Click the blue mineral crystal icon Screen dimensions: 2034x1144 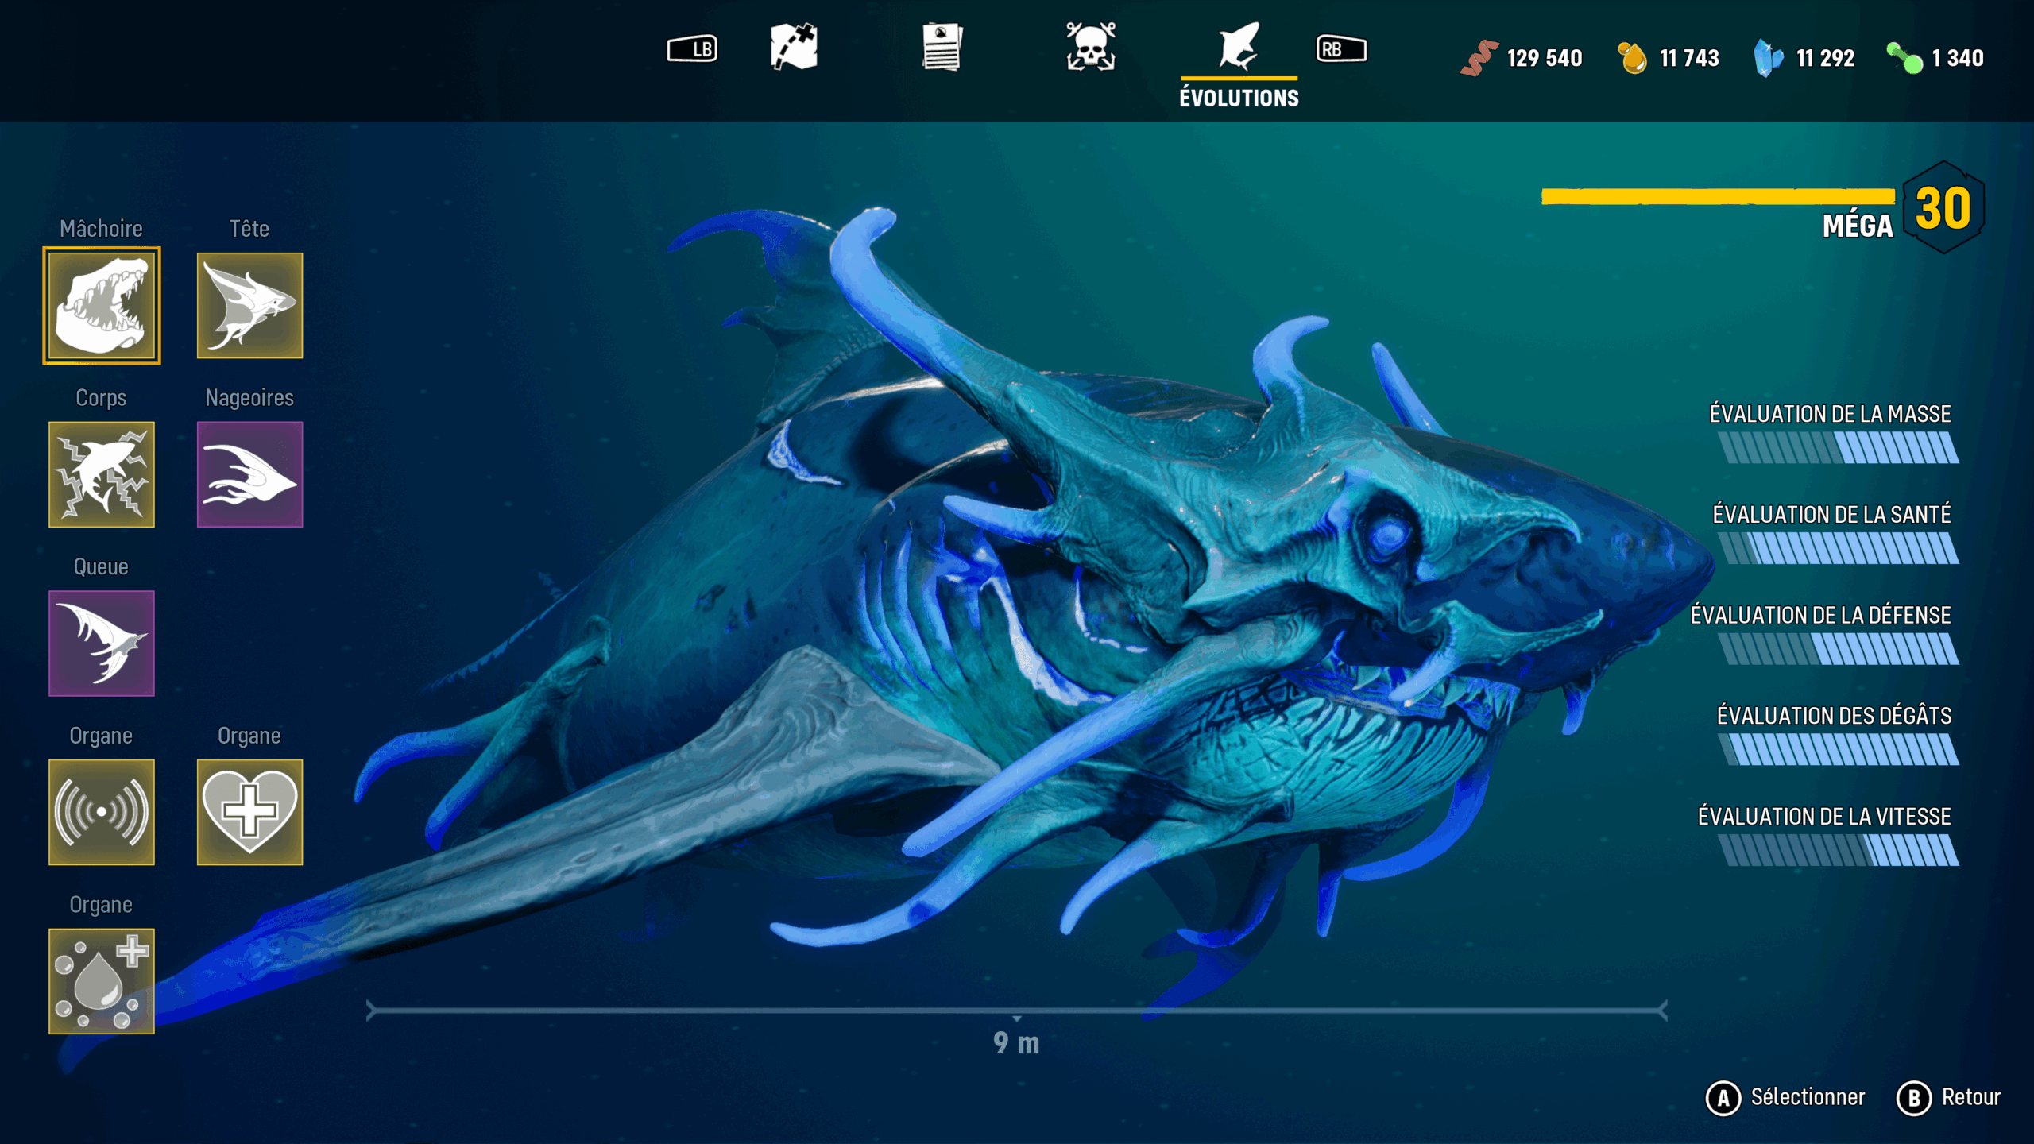(x=1769, y=58)
